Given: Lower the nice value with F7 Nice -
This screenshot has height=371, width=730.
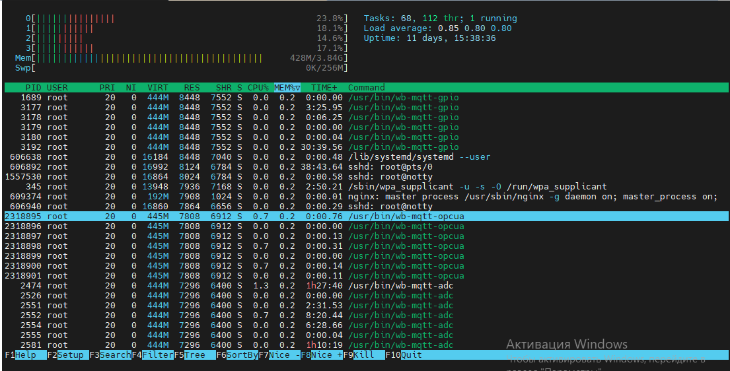Looking at the screenshot, I should [x=280, y=354].
